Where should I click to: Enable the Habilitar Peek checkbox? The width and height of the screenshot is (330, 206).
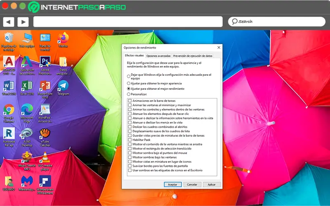(x=130, y=140)
